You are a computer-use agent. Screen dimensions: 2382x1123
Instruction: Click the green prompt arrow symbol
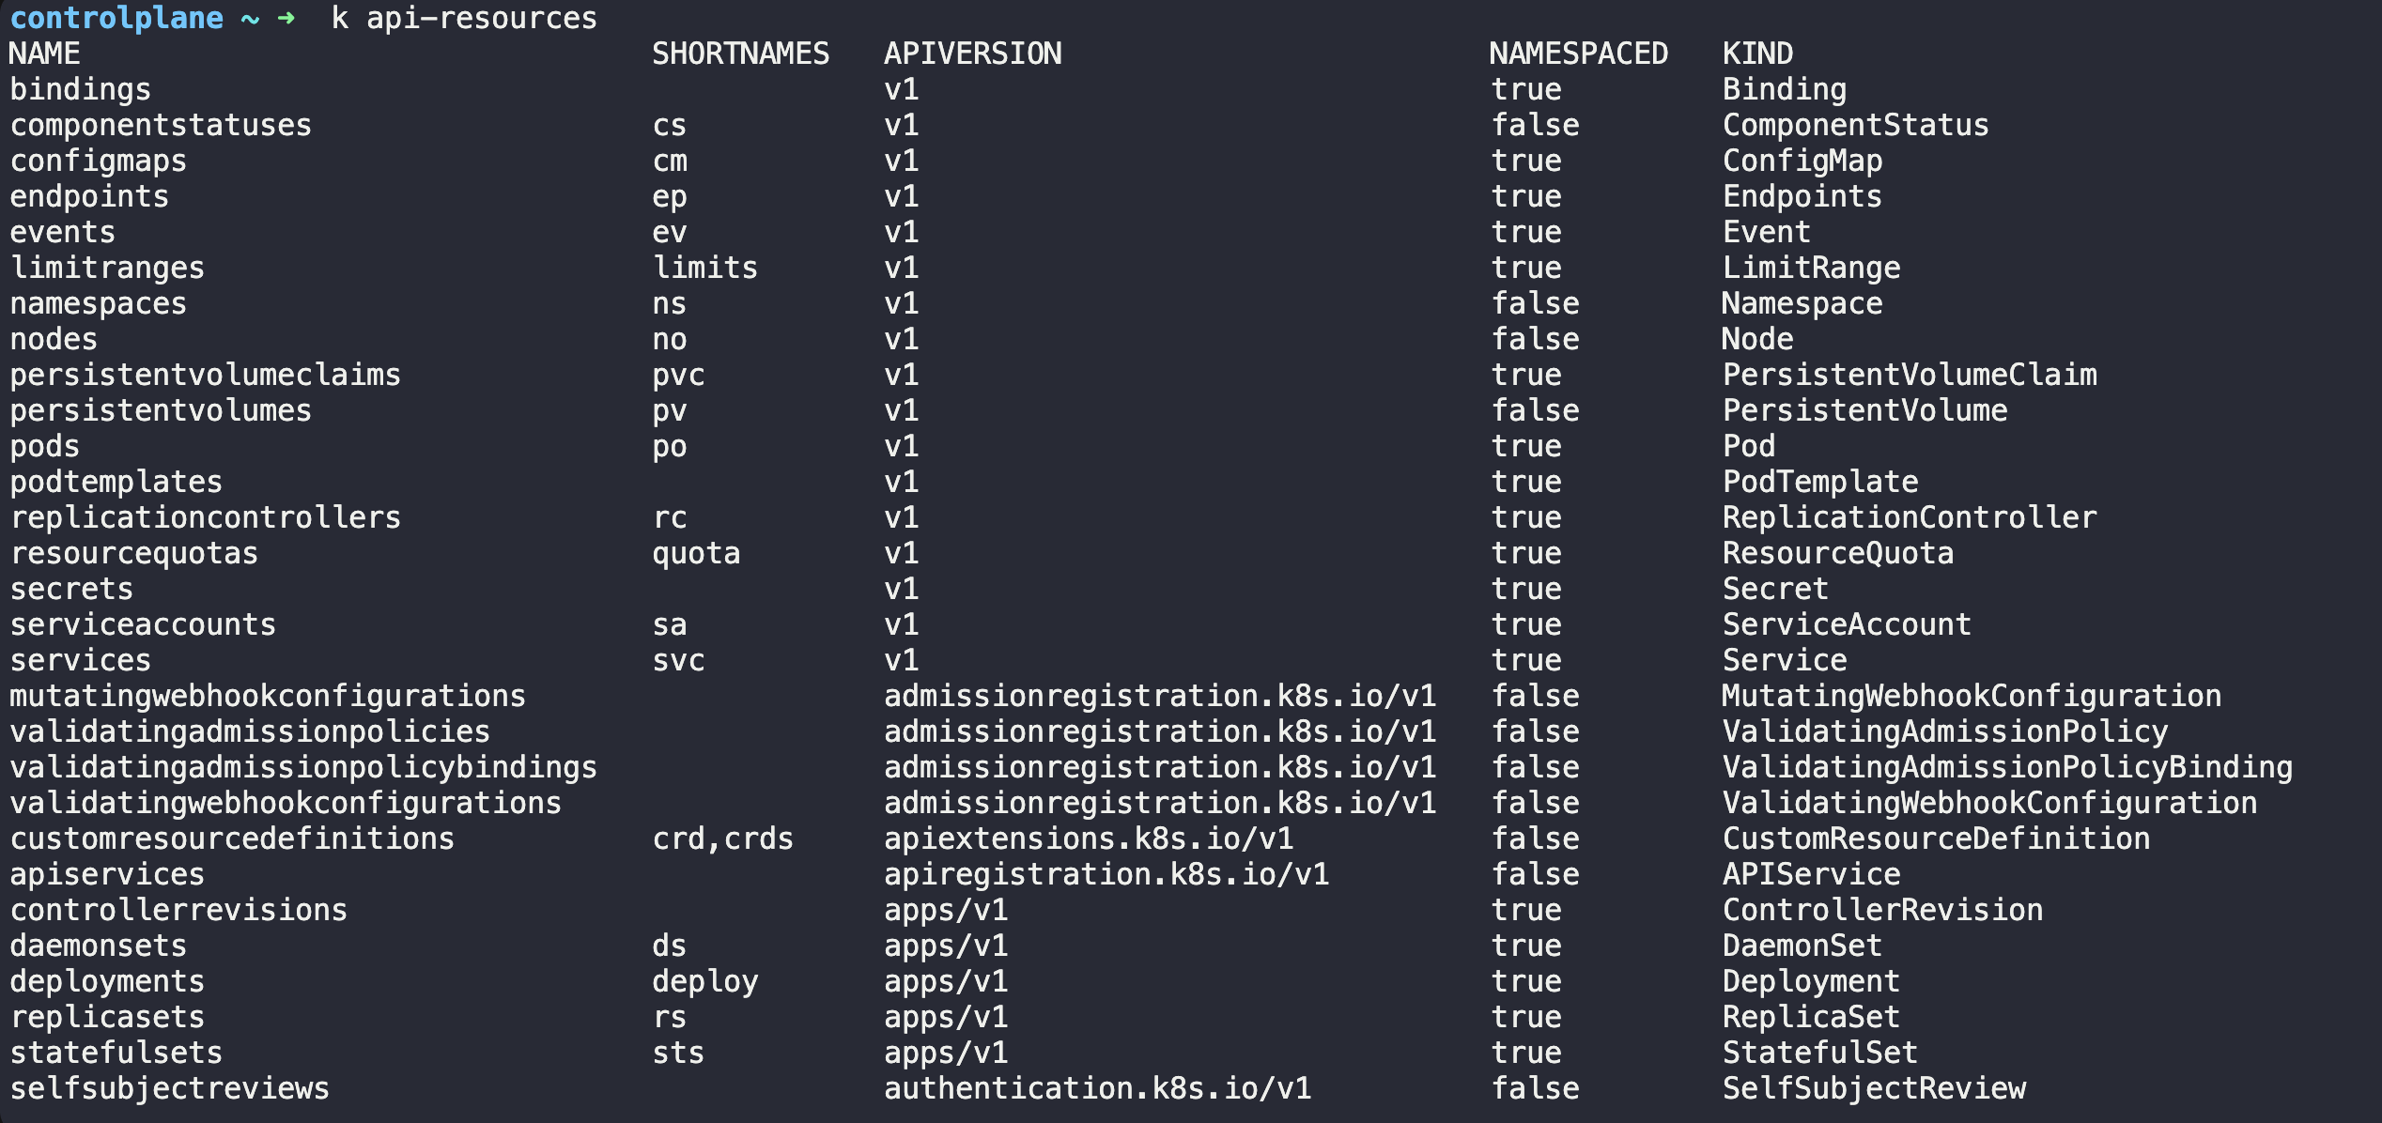286,18
